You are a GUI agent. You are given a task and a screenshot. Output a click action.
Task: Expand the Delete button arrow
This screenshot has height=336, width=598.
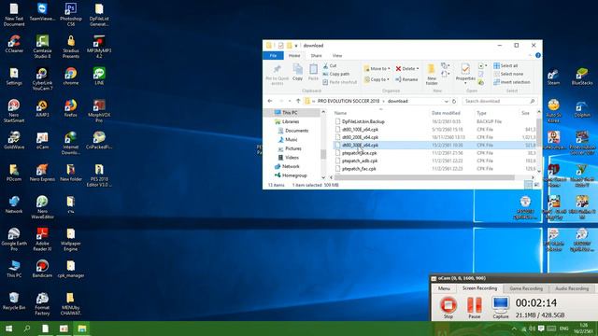pyautogui.click(x=418, y=68)
